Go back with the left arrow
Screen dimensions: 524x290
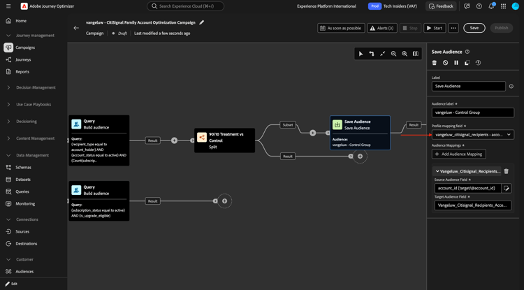tap(76, 28)
